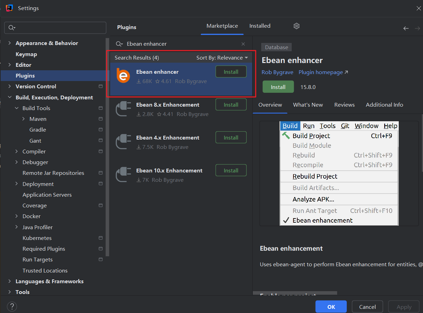Open the Plugin homepage link
423x313 pixels.
click(323, 72)
